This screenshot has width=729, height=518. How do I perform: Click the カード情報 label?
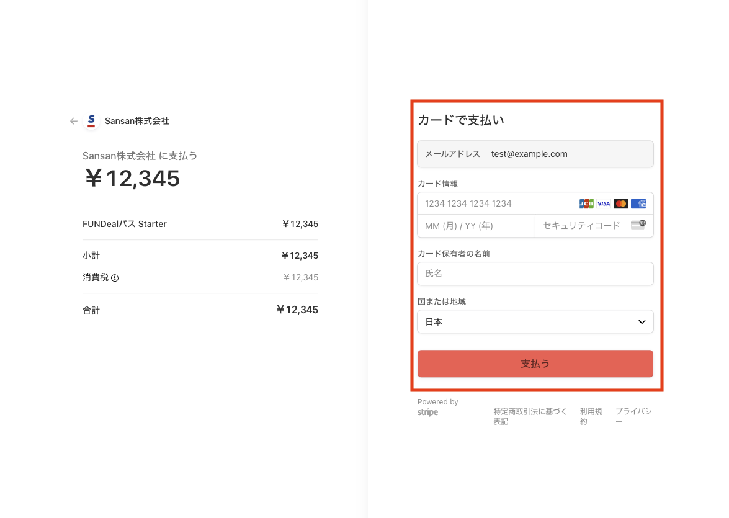(438, 184)
